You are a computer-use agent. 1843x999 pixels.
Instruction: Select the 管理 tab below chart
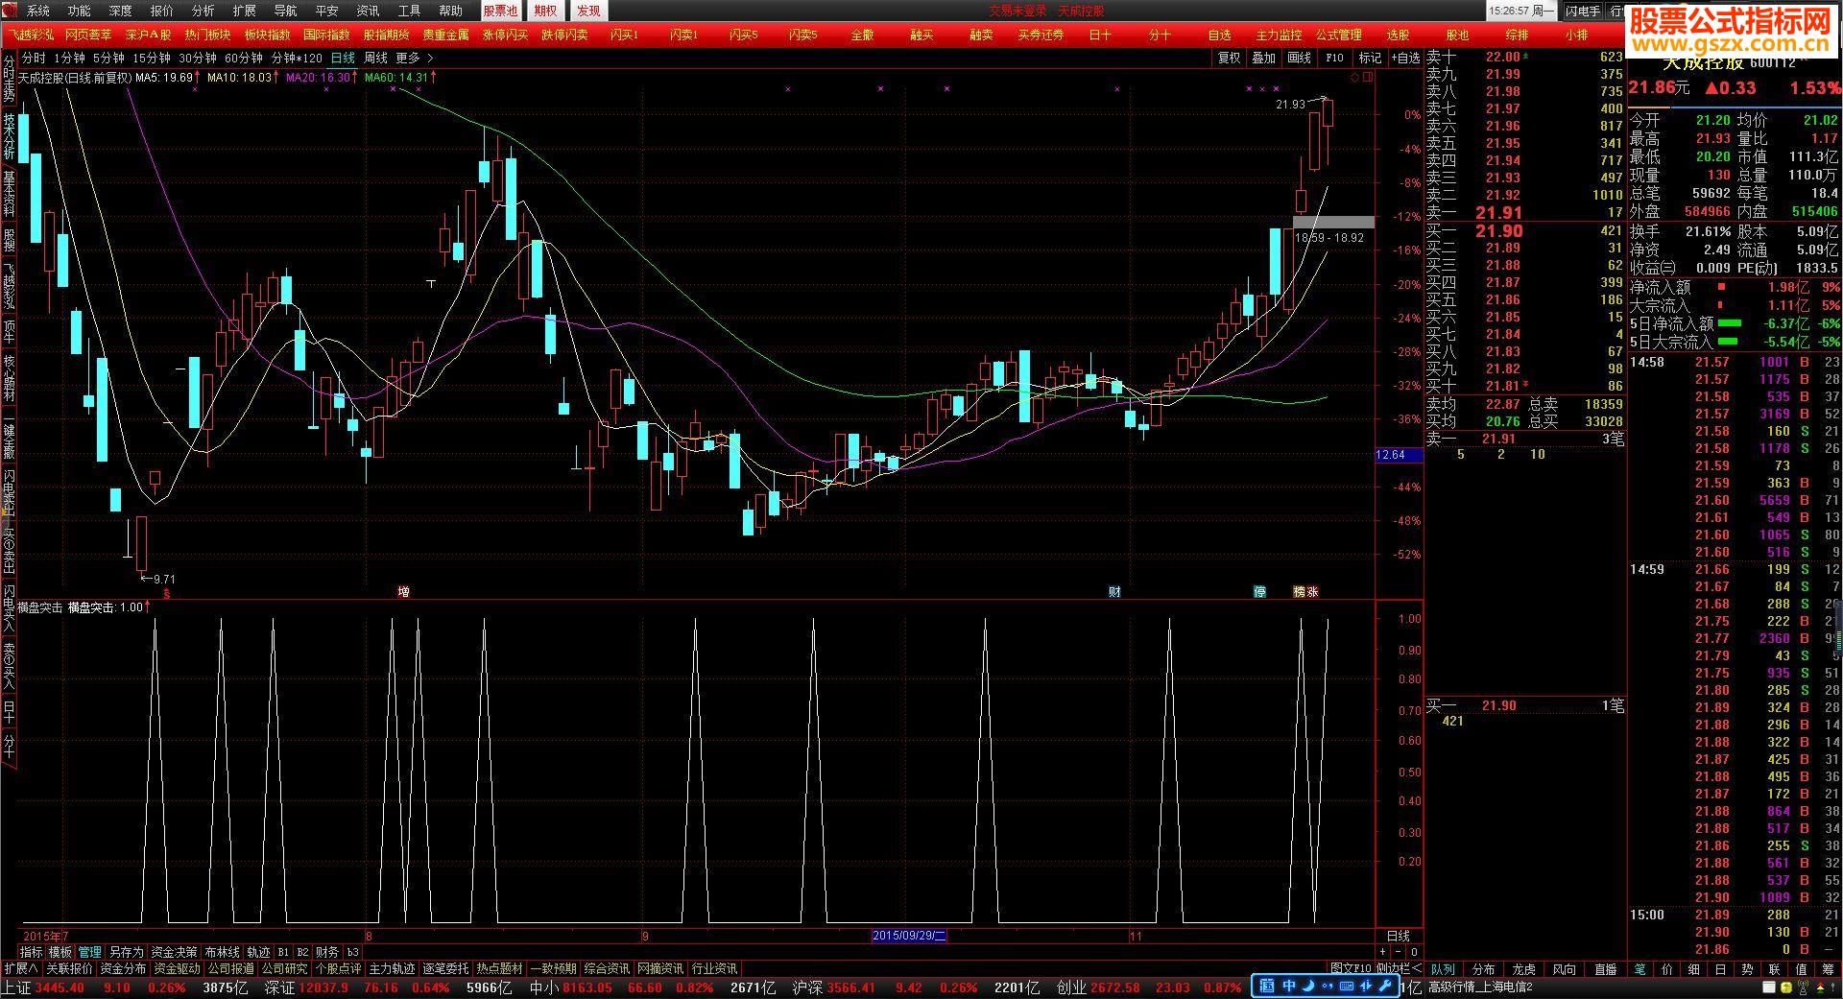tap(90, 952)
